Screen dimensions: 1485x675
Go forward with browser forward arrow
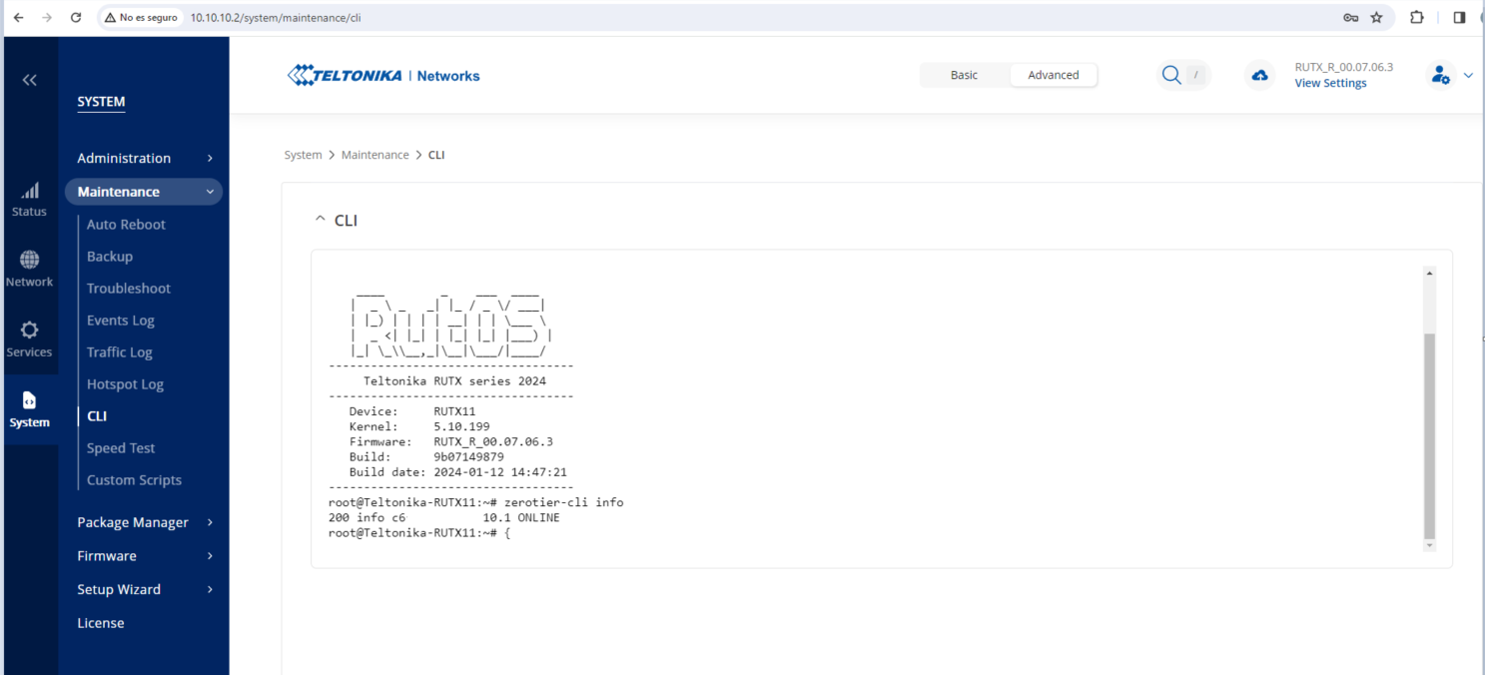pos(47,18)
